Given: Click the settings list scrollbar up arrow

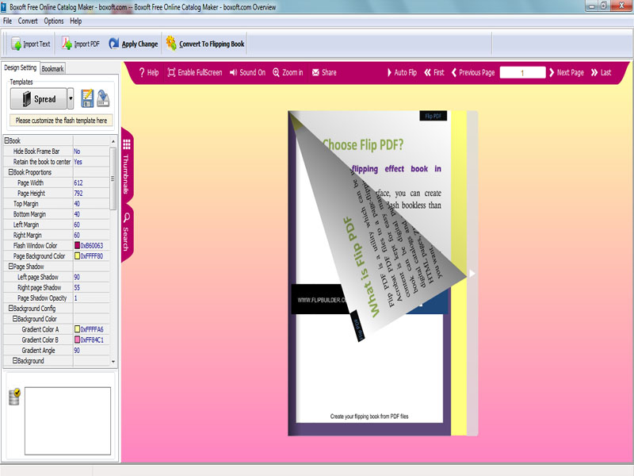Looking at the screenshot, I should point(113,141).
